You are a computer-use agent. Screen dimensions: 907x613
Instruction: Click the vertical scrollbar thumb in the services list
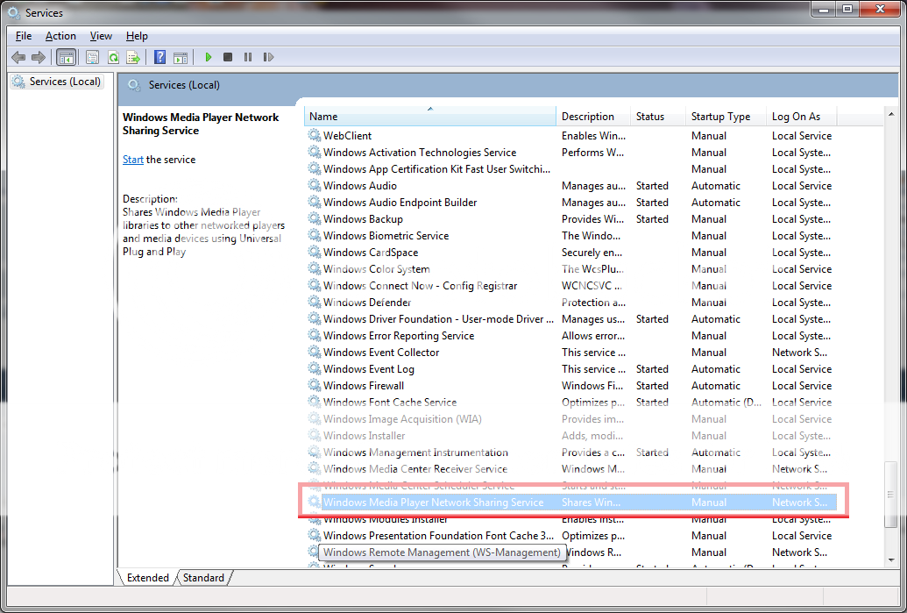point(890,495)
